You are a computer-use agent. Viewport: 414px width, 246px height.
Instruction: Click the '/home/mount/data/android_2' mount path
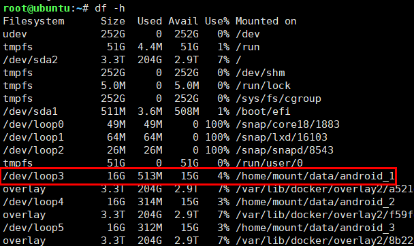pyautogui.click(x=315, y=202)
